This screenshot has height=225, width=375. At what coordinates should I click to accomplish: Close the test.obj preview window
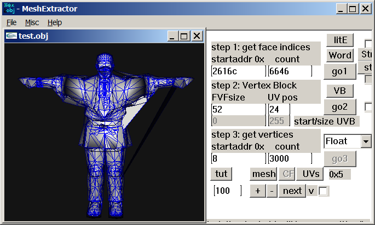[x=197, y=36]
